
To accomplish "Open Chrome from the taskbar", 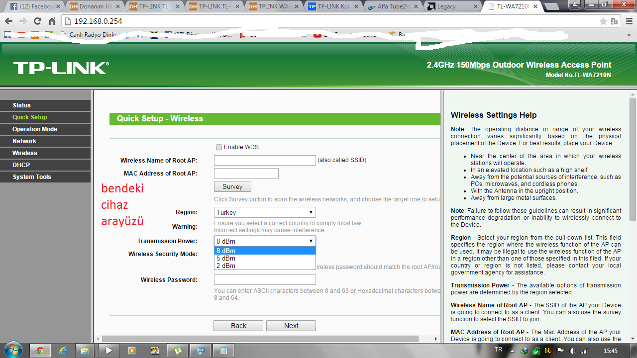I will pyautogui.click(x=40, y=351).
